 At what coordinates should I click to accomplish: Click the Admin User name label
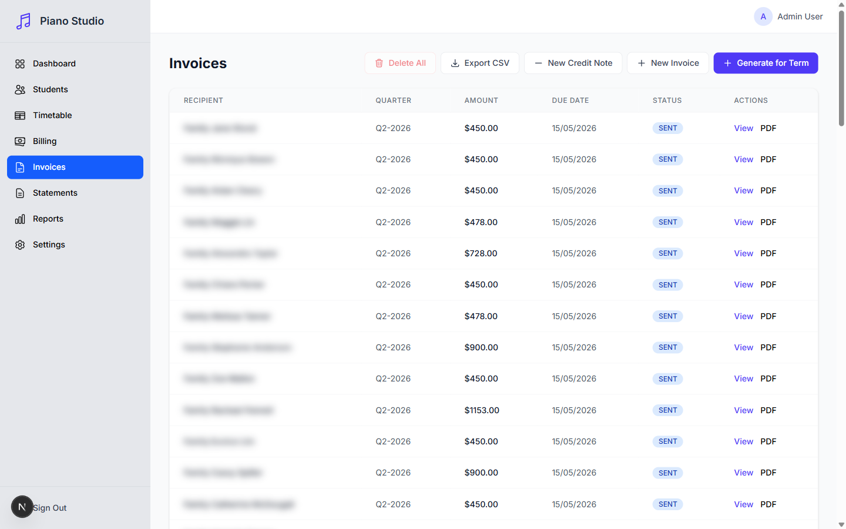click(x=800, y=16)
